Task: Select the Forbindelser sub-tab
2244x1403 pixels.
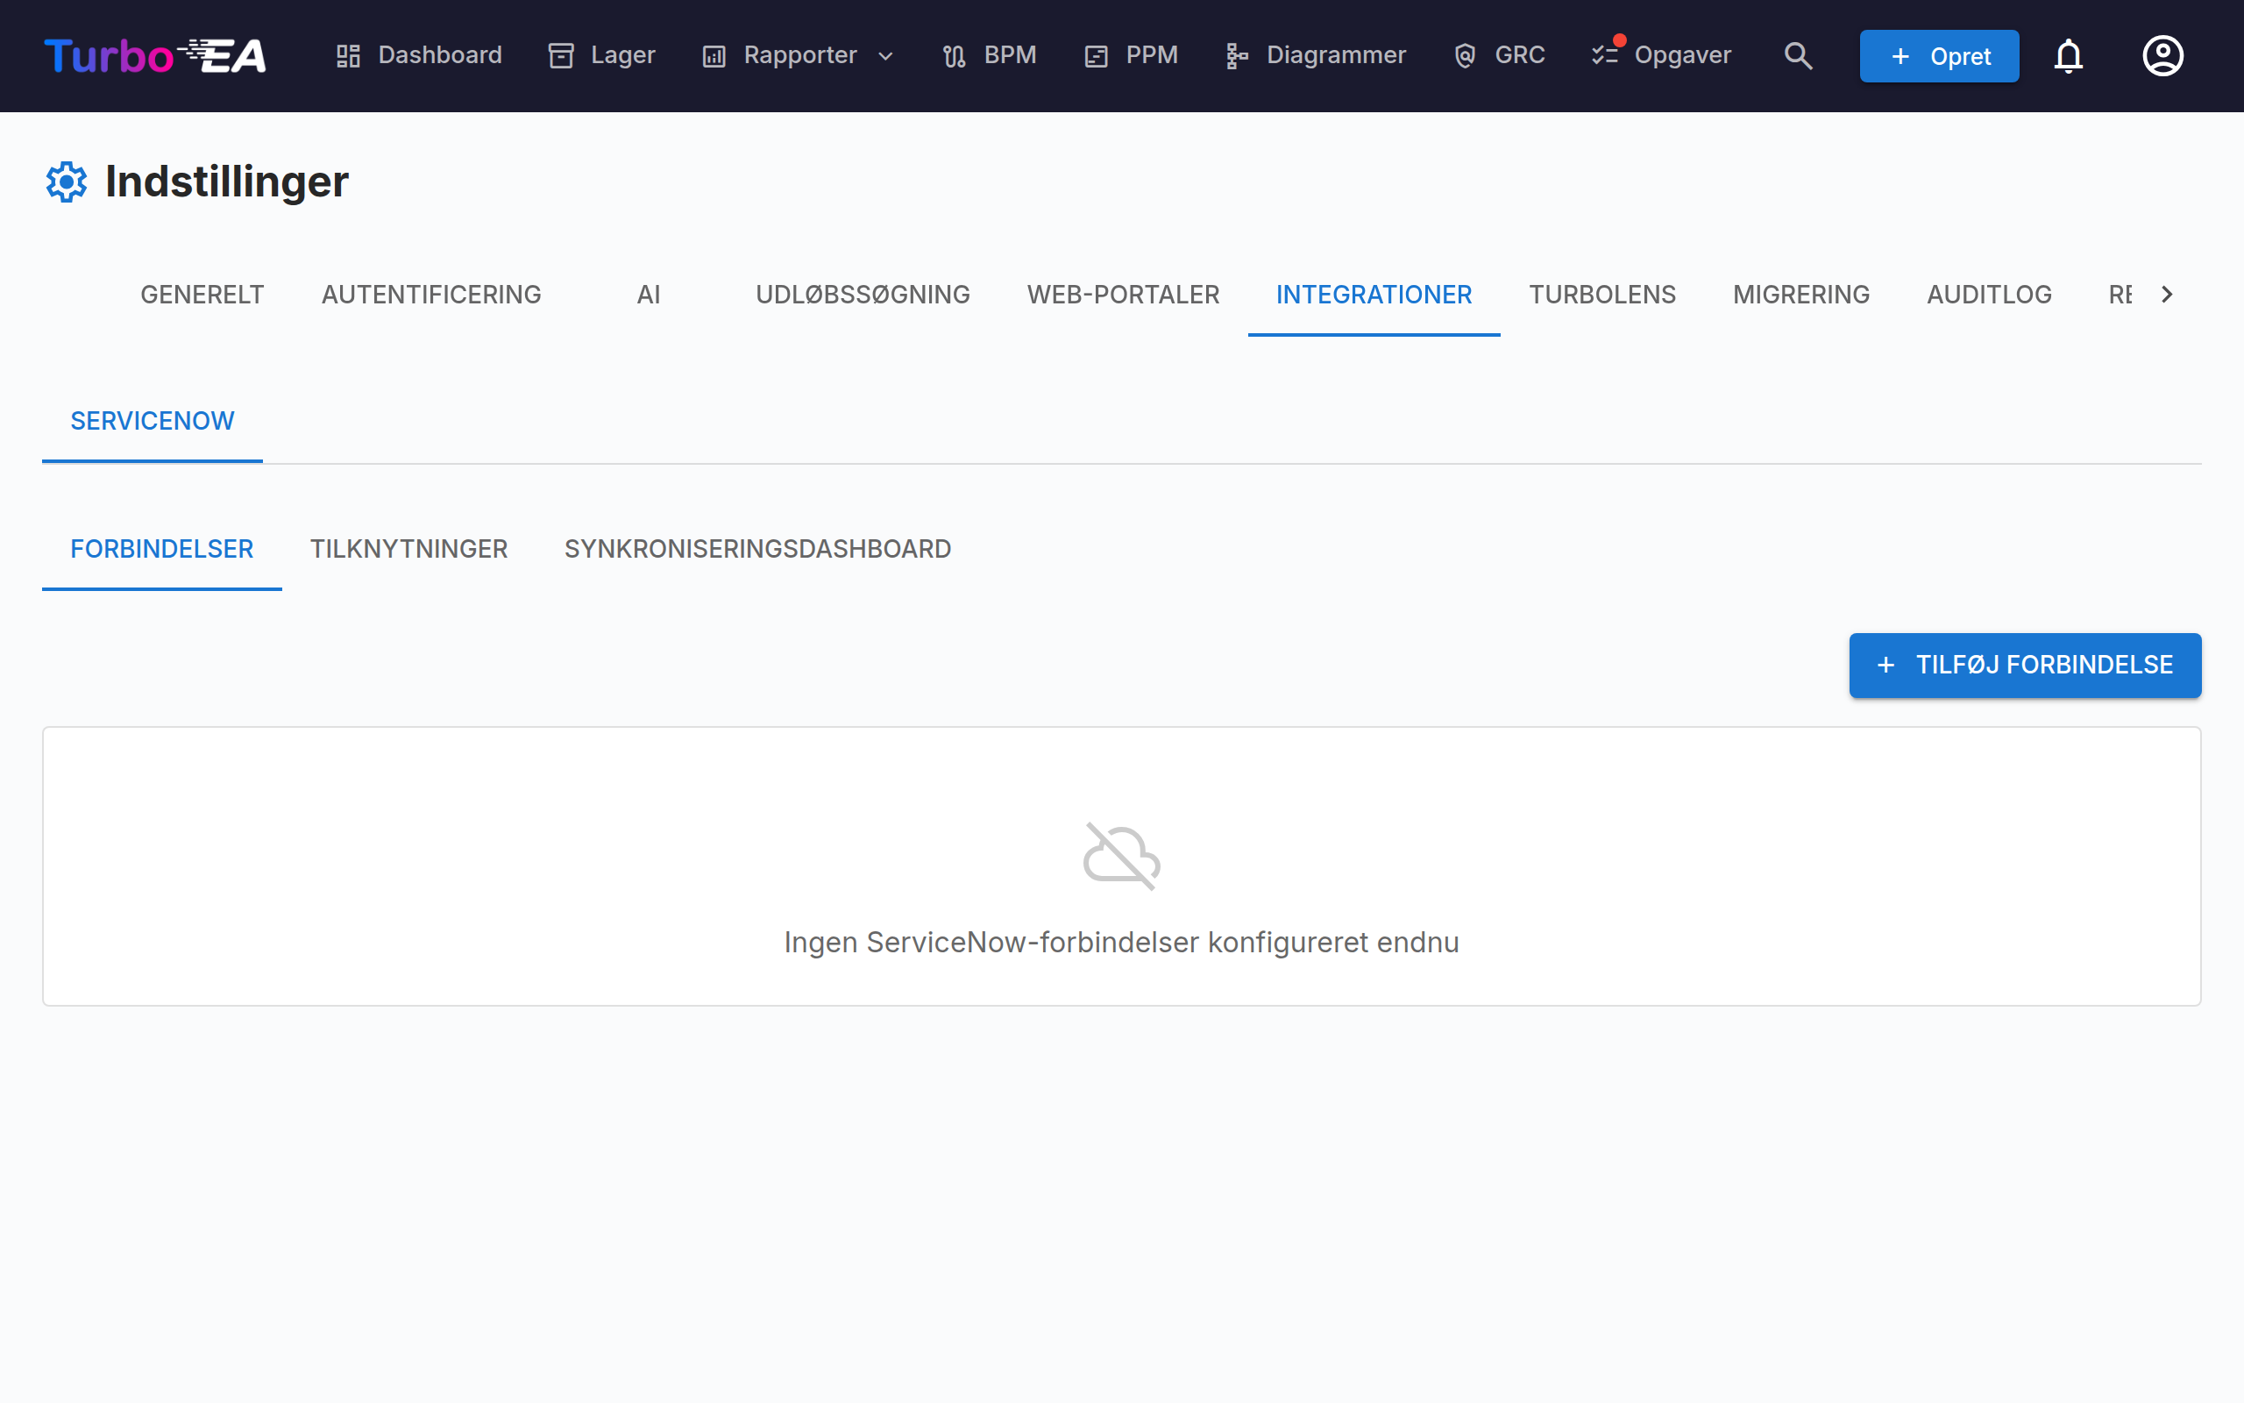Action: (x=161, y=549)
